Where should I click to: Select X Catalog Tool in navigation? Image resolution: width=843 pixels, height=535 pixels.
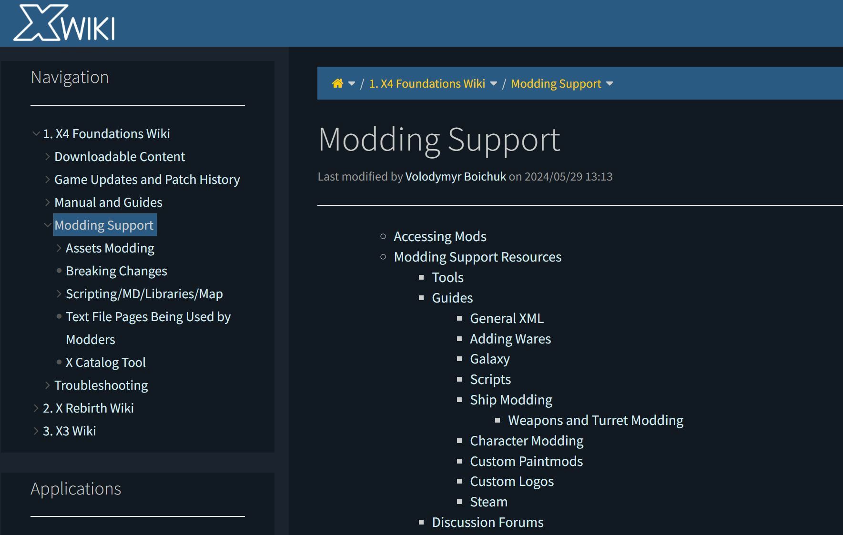(x=105, y=363)
